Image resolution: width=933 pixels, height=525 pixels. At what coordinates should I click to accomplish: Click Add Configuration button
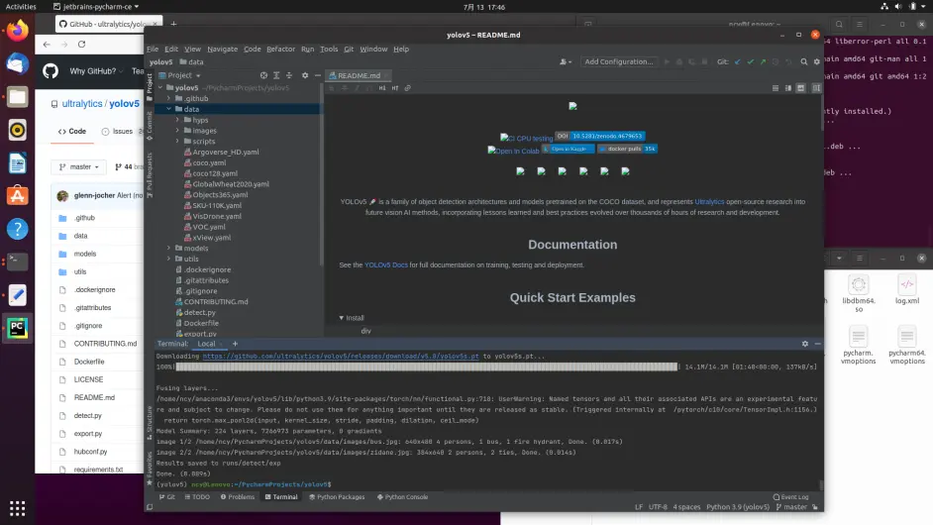[x=618, y=61]
